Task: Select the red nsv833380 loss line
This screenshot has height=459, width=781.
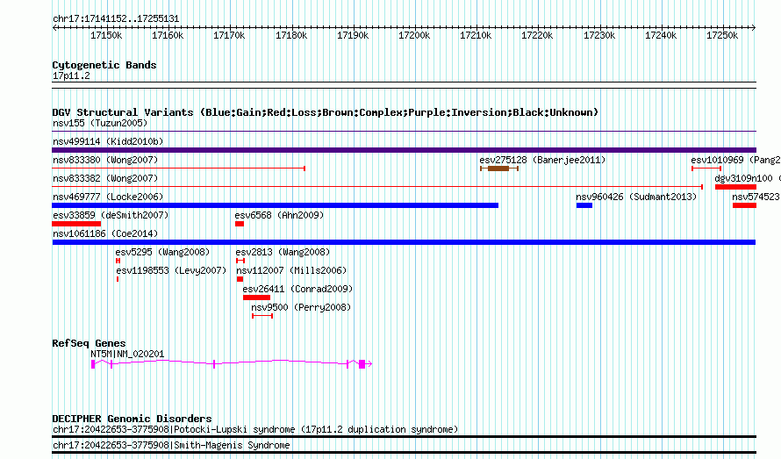Action: click(x=178, y=169)
